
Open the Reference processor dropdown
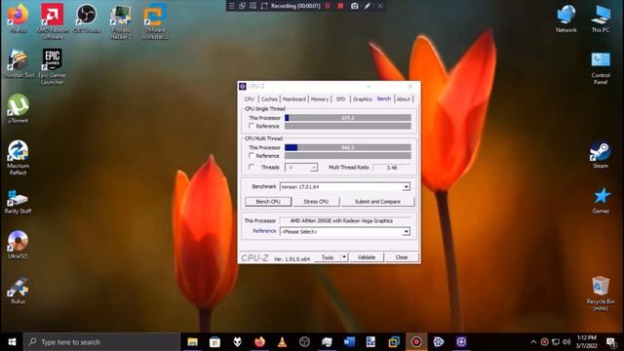point(406,232)
